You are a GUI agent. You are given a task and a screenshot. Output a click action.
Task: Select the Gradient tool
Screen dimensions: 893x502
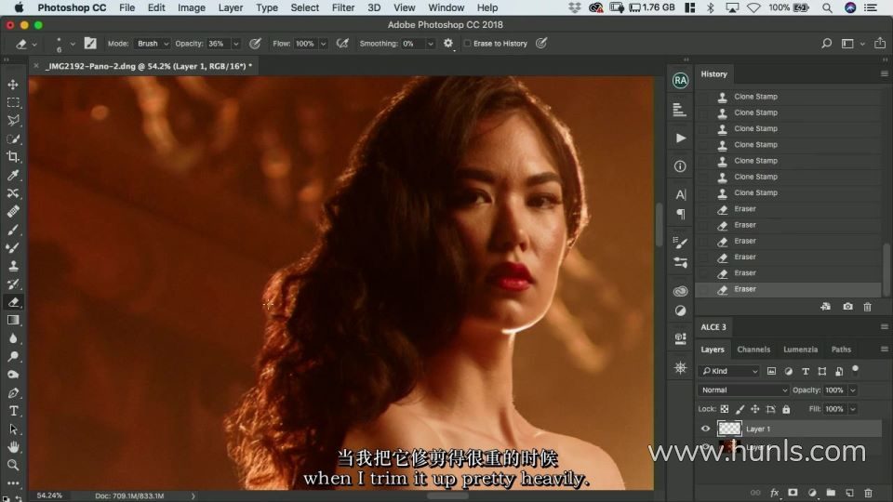click(x=13, y=321)
